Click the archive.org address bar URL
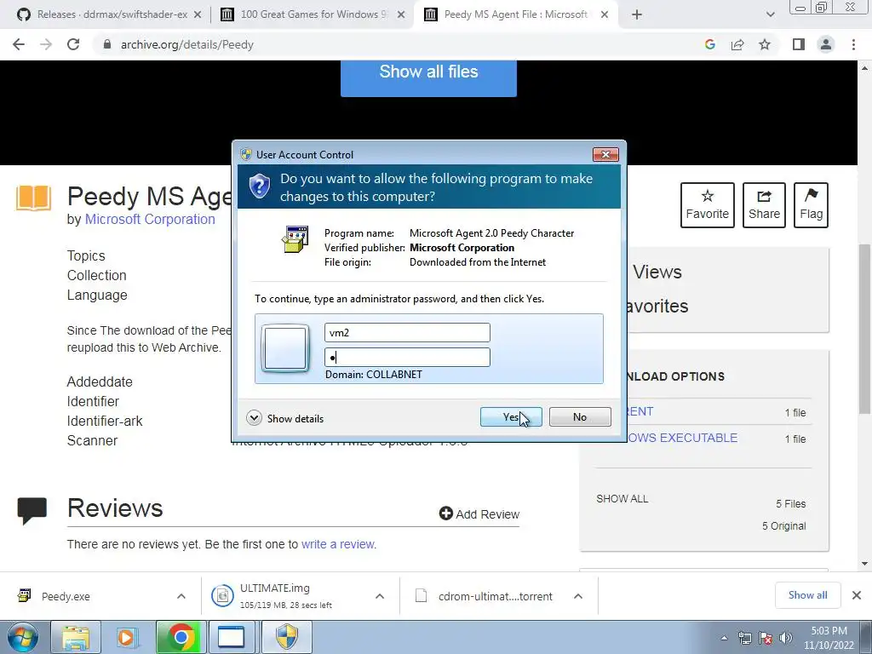Viewport: 872px width, 654px height. tap(186, 44)
